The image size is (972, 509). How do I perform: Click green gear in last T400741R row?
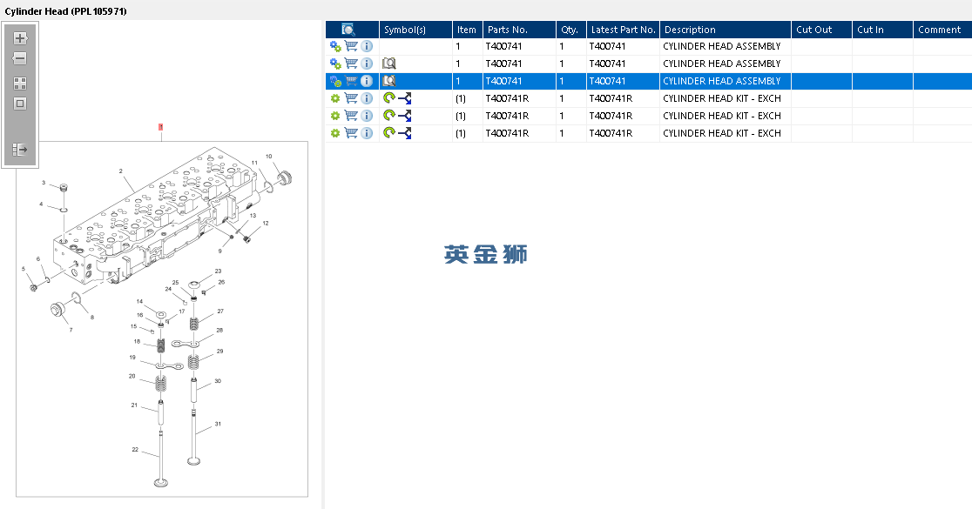point(335,133)
